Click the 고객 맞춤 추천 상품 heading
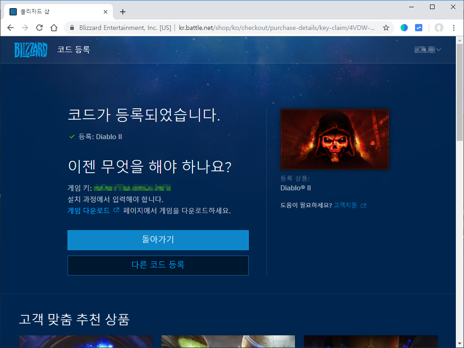Viewport: 464px width, 348px height. [x=74, y=319]
